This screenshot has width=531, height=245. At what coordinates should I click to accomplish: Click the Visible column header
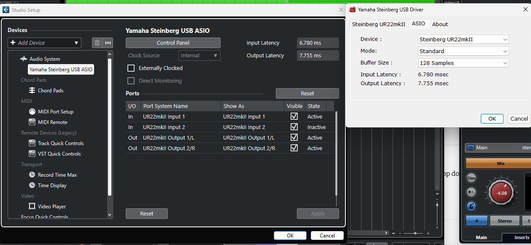point(294,106)
